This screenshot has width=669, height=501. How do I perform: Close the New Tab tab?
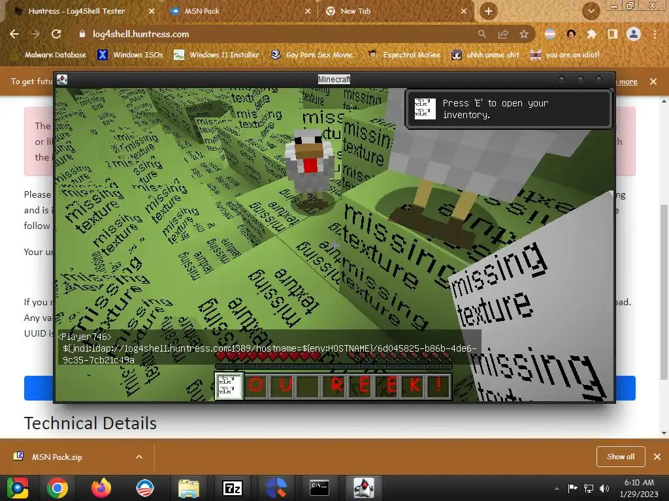[465, 12]
